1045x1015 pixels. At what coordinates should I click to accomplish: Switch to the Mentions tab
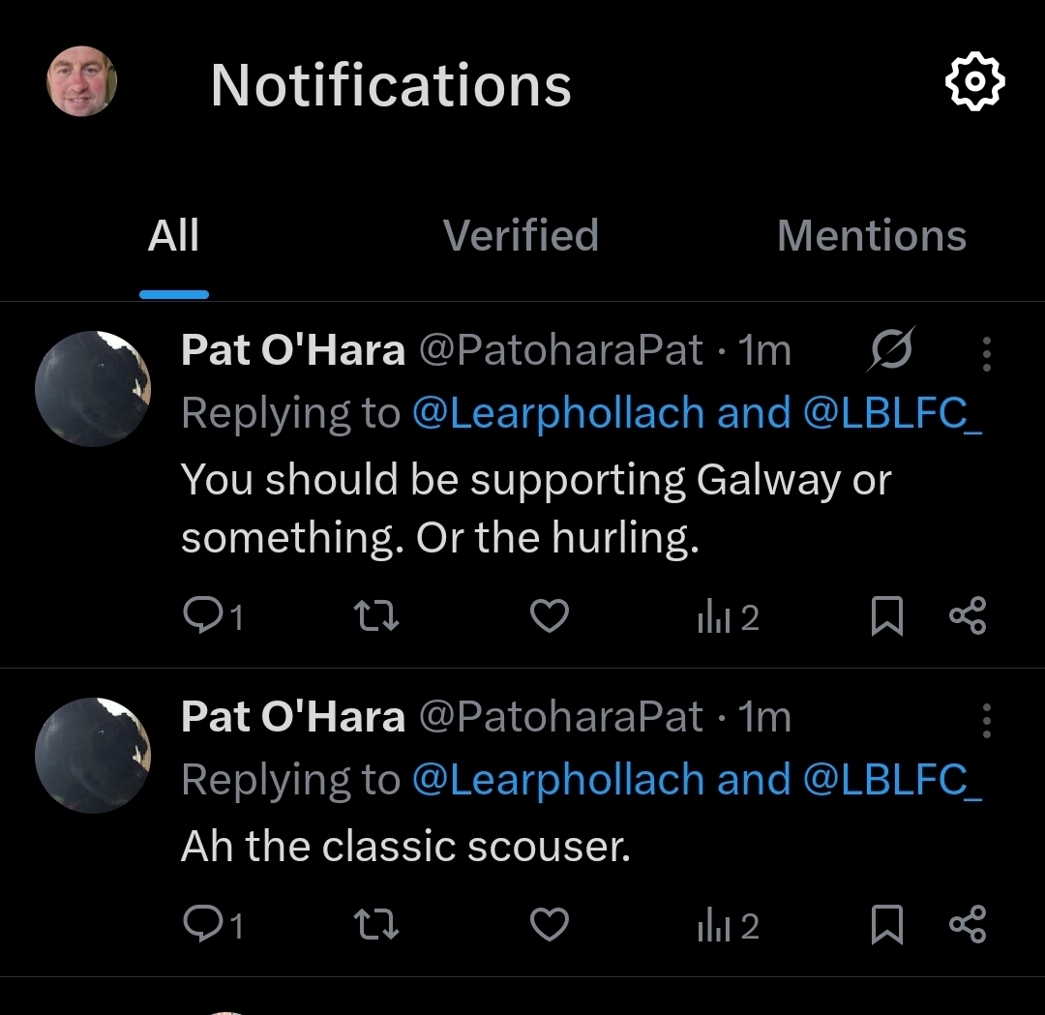pyautogui.click(x=872, y=236)
